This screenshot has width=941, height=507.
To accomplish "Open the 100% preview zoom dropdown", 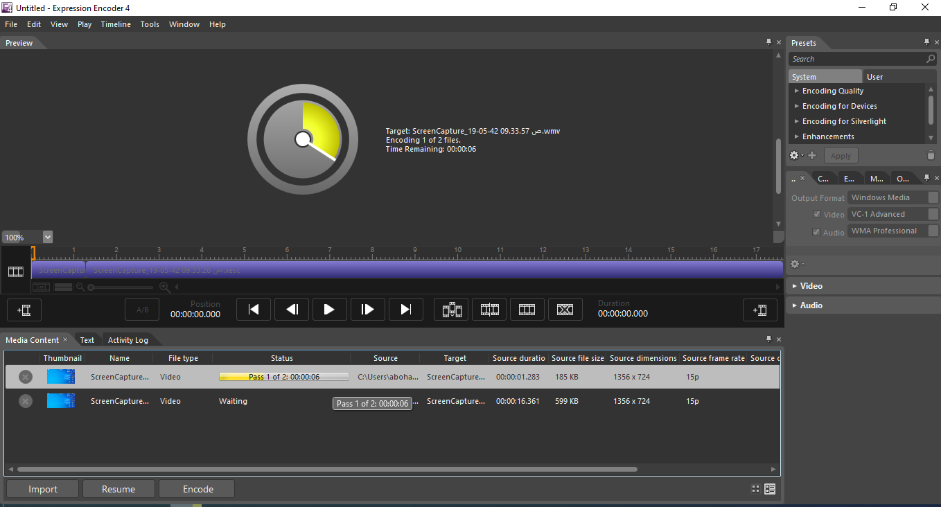I will coord(48,237).
